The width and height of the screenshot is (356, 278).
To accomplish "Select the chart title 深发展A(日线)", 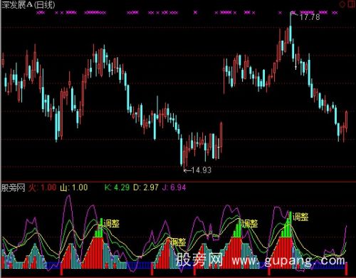I will click(x=28, y=5).
